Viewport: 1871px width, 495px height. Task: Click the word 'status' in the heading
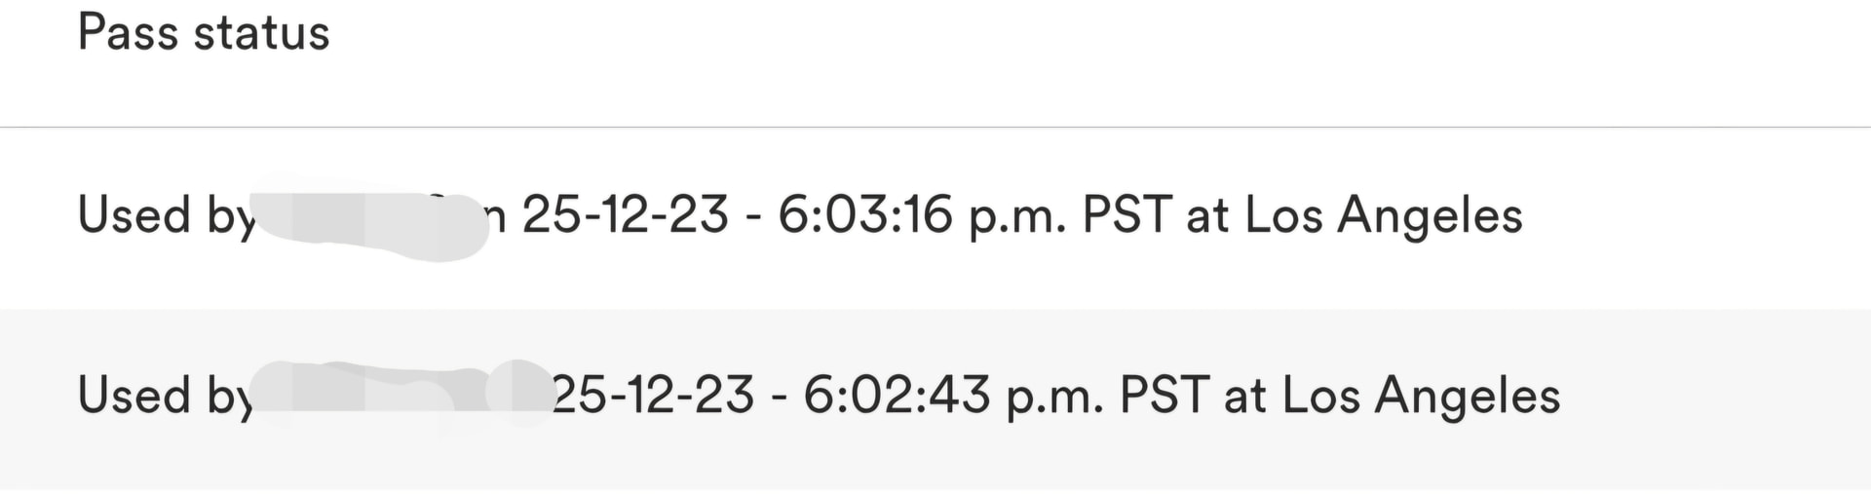tap(261, 33)
